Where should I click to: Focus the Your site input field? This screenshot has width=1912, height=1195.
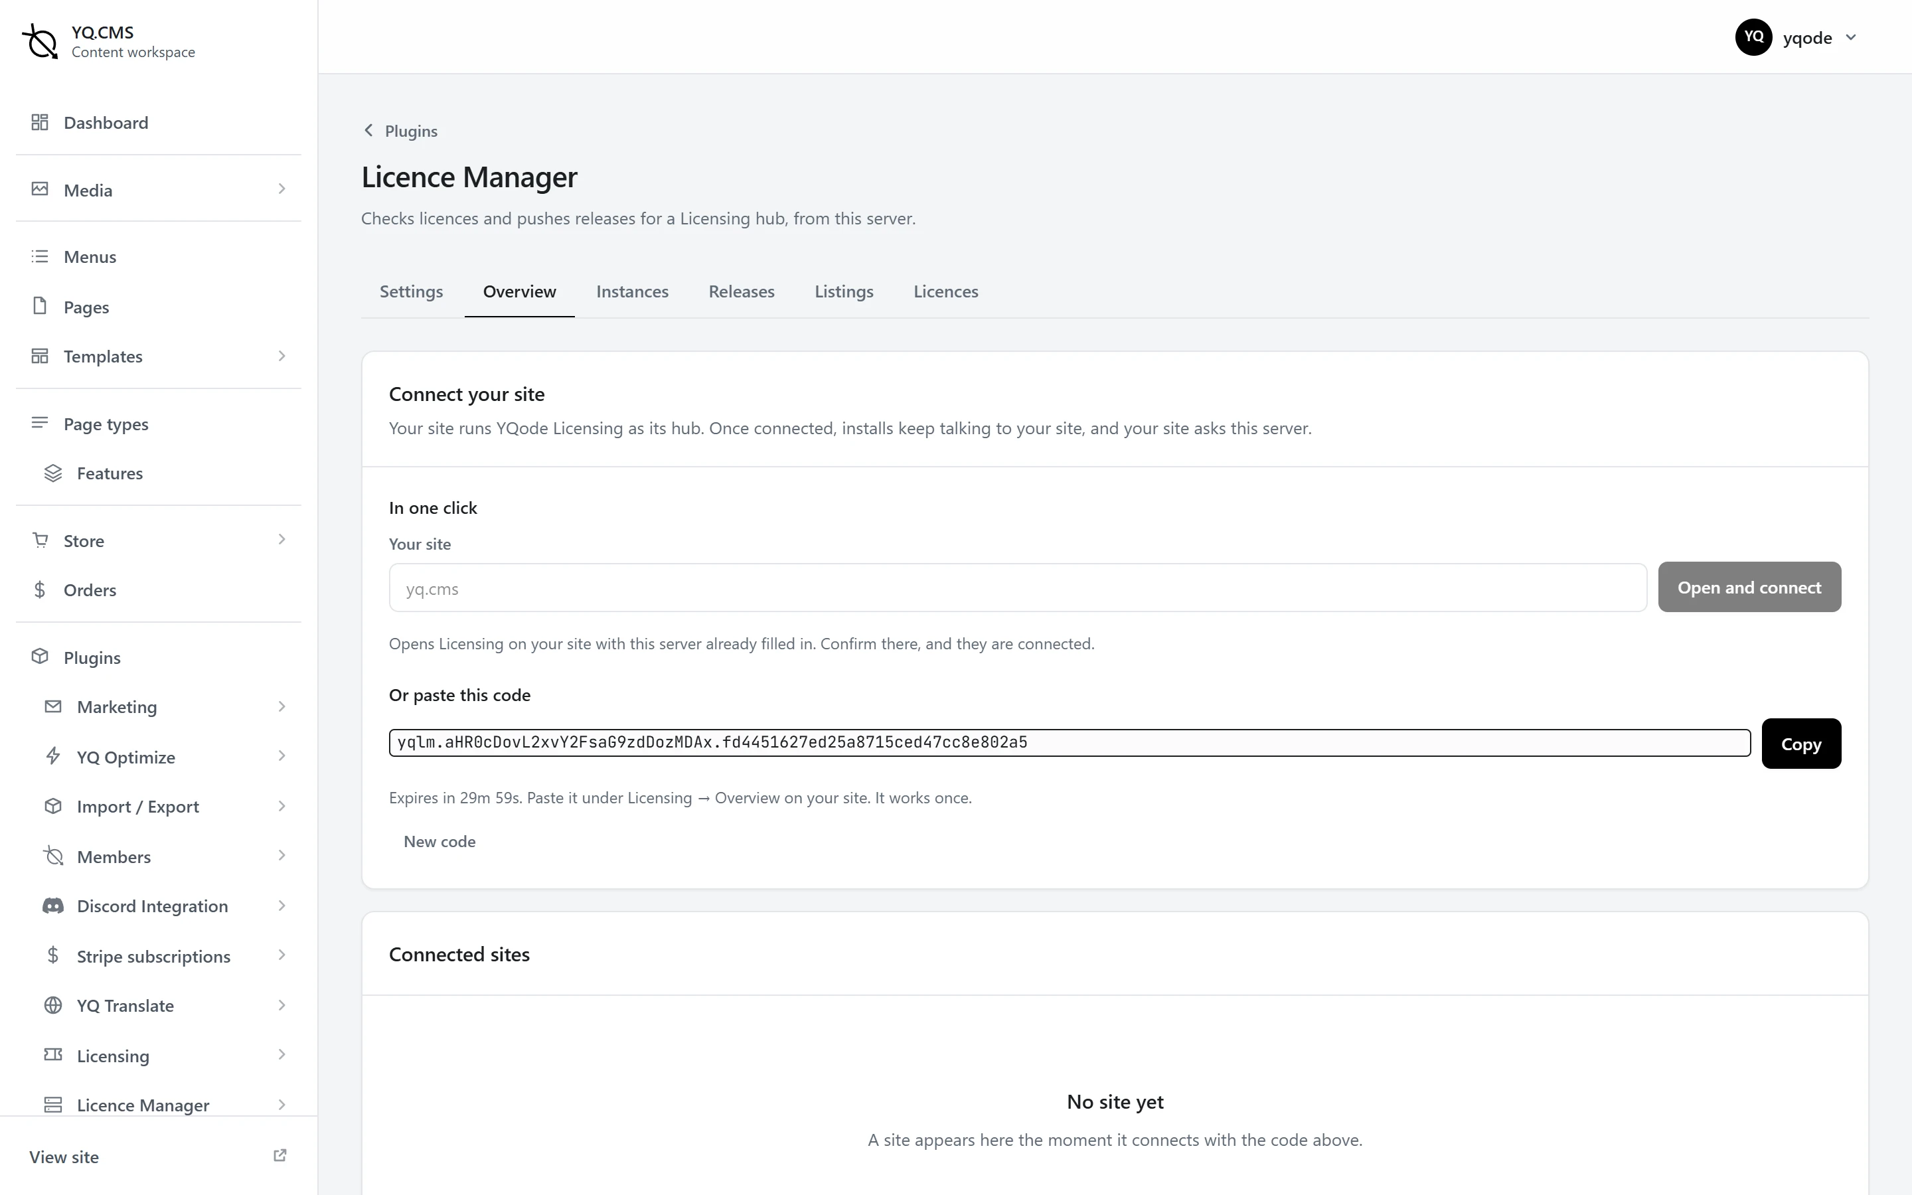click(1018, 588)
